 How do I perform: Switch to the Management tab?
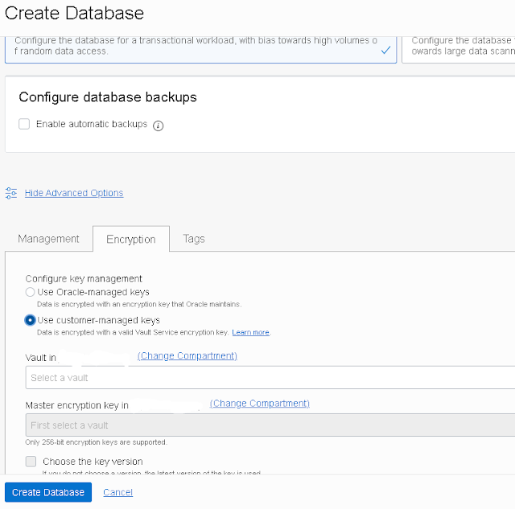49,239
